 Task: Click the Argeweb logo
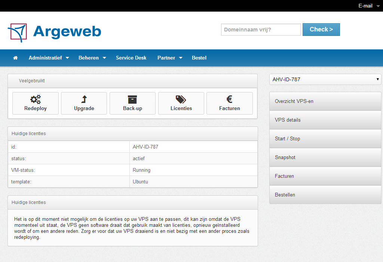tap(55, 31)
